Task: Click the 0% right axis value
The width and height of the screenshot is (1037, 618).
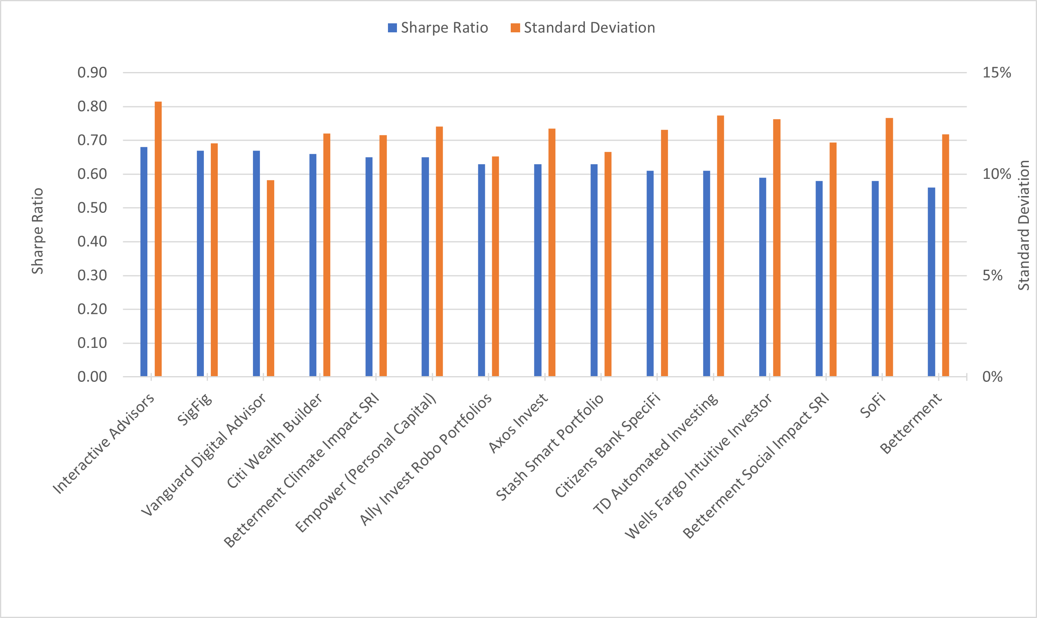Action: tap(992, 377)
